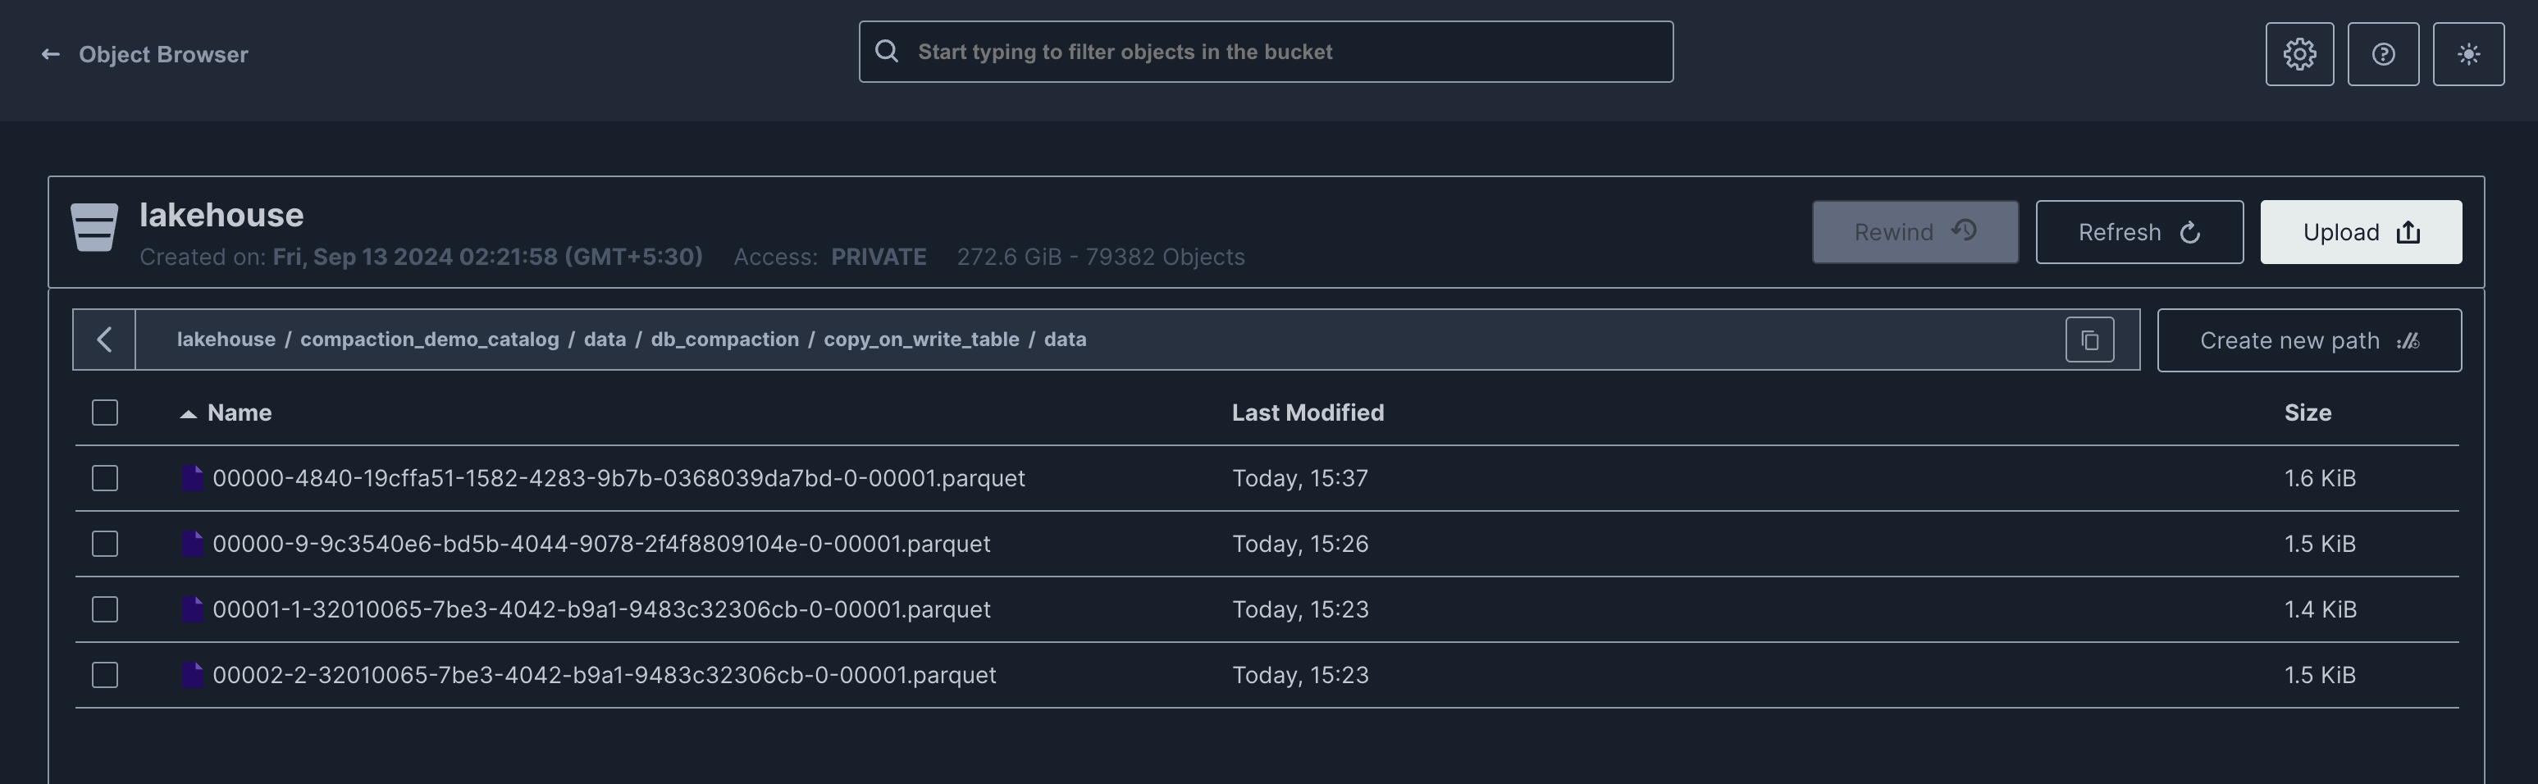
Task: Jump to copy_on_write_table in the breadcrumb path
Action: 921,339
